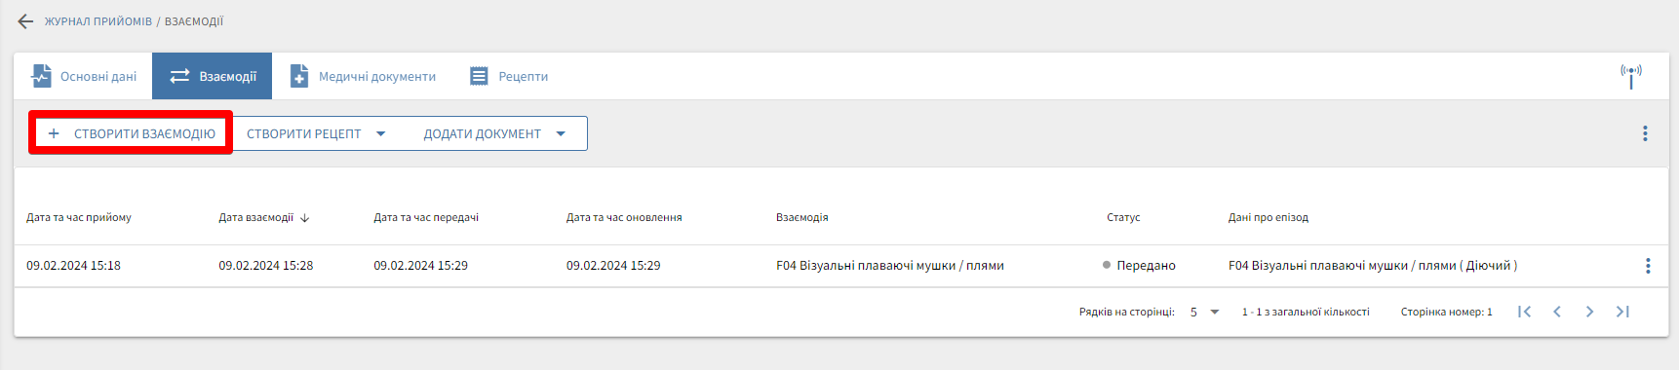The height and width of the screenshot is (370, 1679).
Task: Click Створити взаємодію button
Action: pyautogui.click(x=132, y=133)
